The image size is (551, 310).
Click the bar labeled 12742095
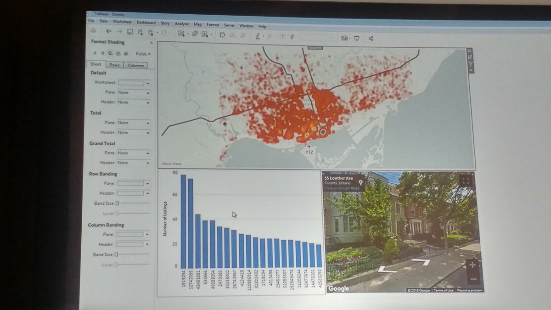(x=191, y=223)
